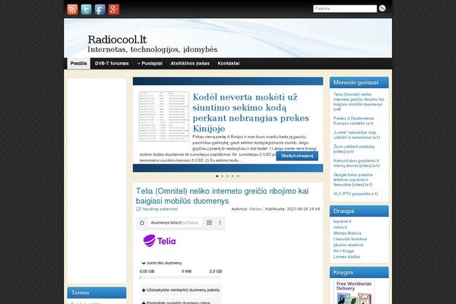Screen dimensions: 456x304
Task: Open the Aš ir Knyga link
Action: point(344,251)
